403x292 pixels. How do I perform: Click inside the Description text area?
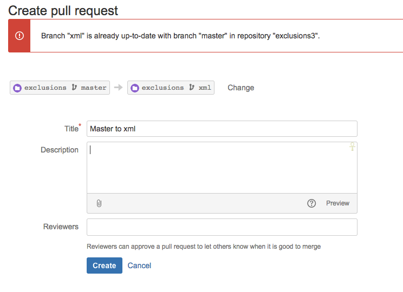tap(222, 168)
